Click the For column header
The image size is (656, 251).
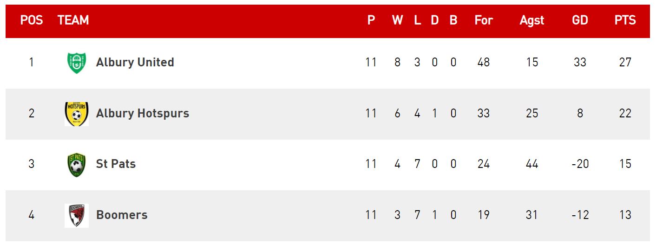pos(484,20)
